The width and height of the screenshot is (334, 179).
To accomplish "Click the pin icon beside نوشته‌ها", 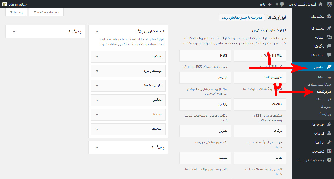I will pyautogui.click(x=329, y=28).
